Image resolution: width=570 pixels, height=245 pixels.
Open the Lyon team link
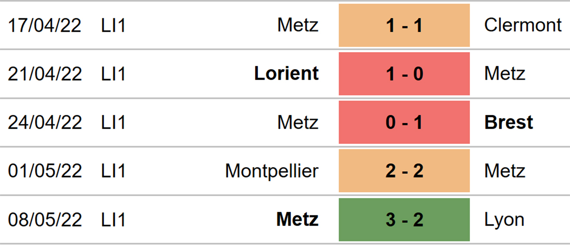click(504, 220)
